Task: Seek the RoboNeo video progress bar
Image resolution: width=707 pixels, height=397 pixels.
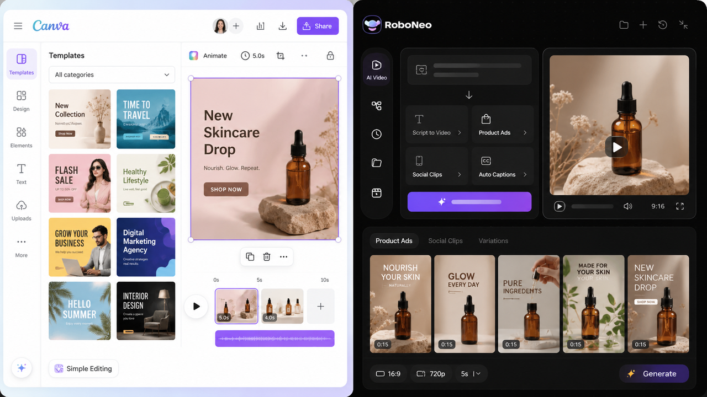Action: [x=593, y=206]
